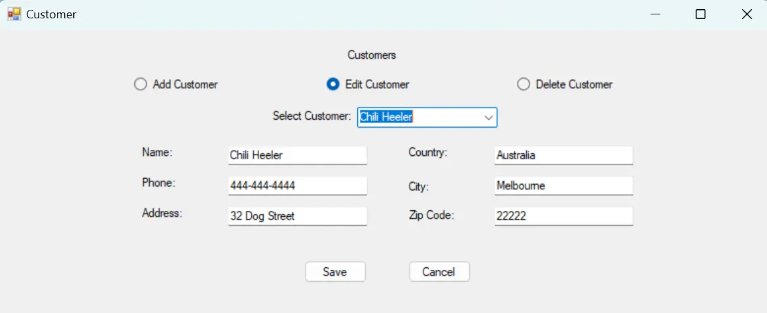Viewport: 767px width, 313px height.
Task: Click the City field containing Melbourne
Action: [x=563, y=186]
